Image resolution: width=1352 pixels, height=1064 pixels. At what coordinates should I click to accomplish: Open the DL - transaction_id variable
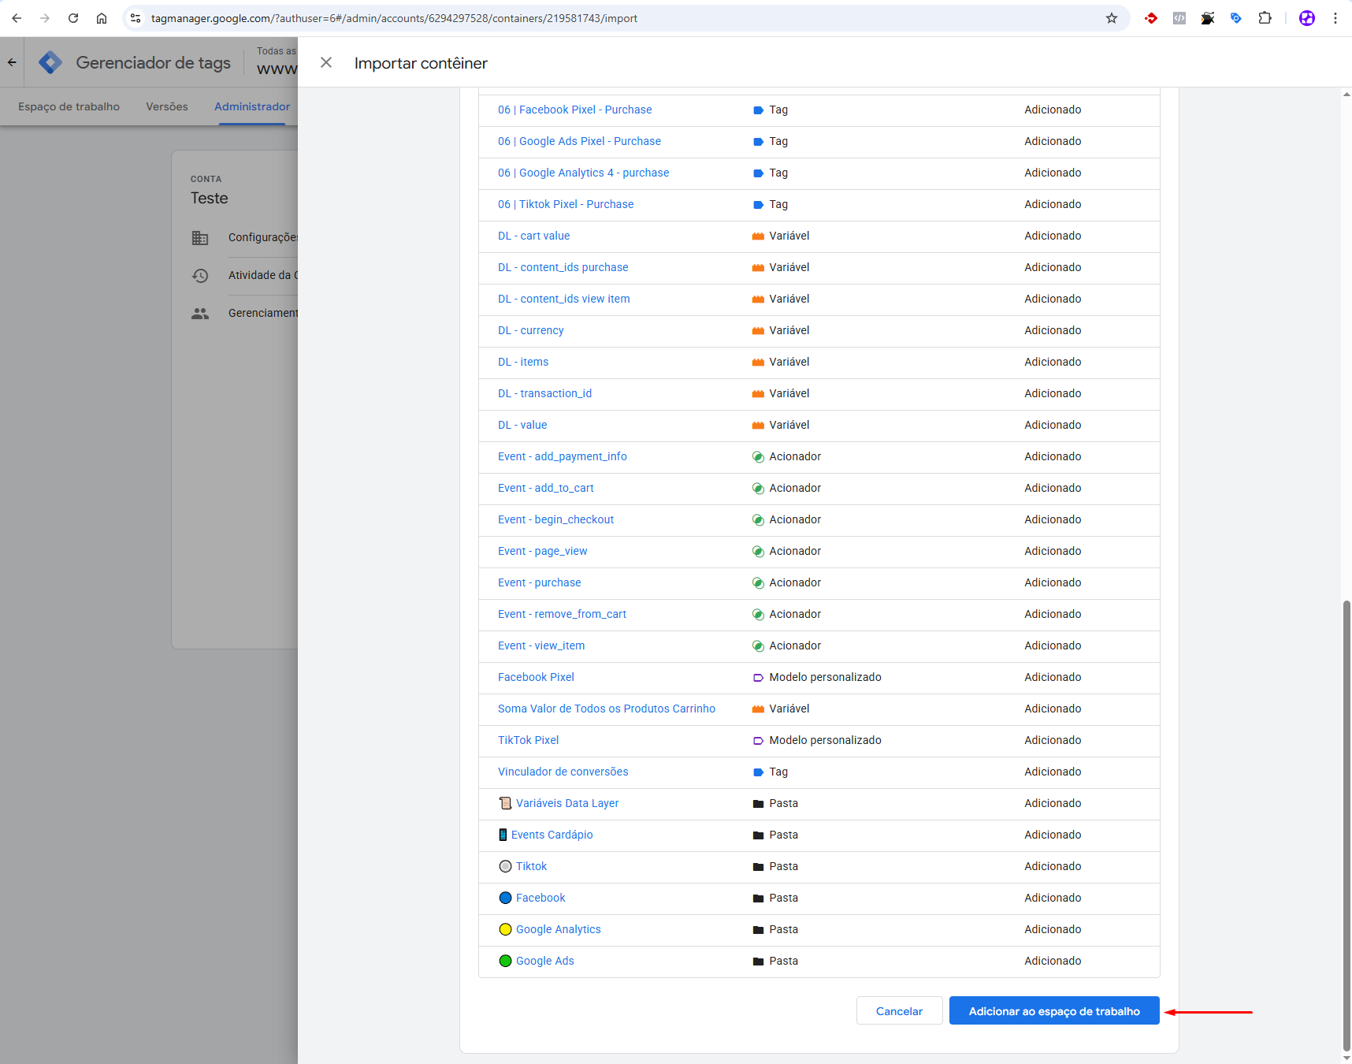[x=544, y=393]
